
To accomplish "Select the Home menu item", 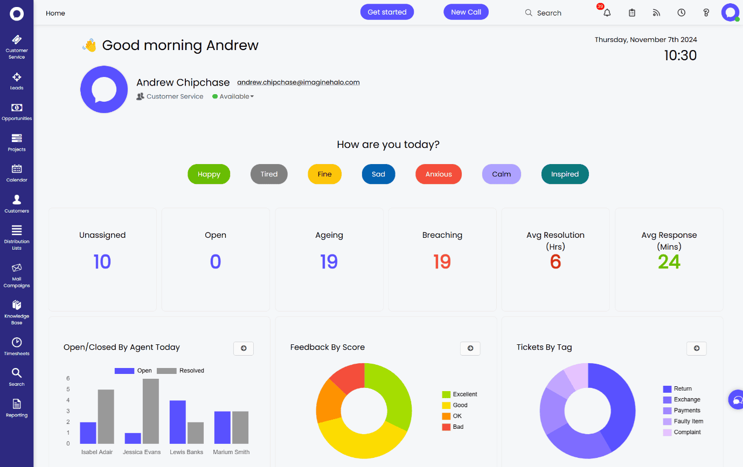I will [x=55, y=13].
